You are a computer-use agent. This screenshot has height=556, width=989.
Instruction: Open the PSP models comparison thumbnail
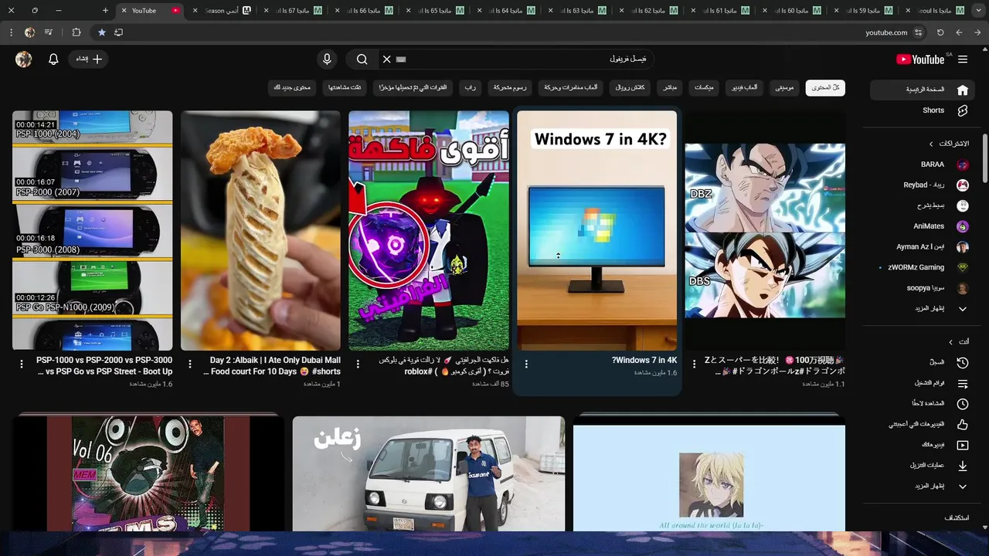coord(93,230)
